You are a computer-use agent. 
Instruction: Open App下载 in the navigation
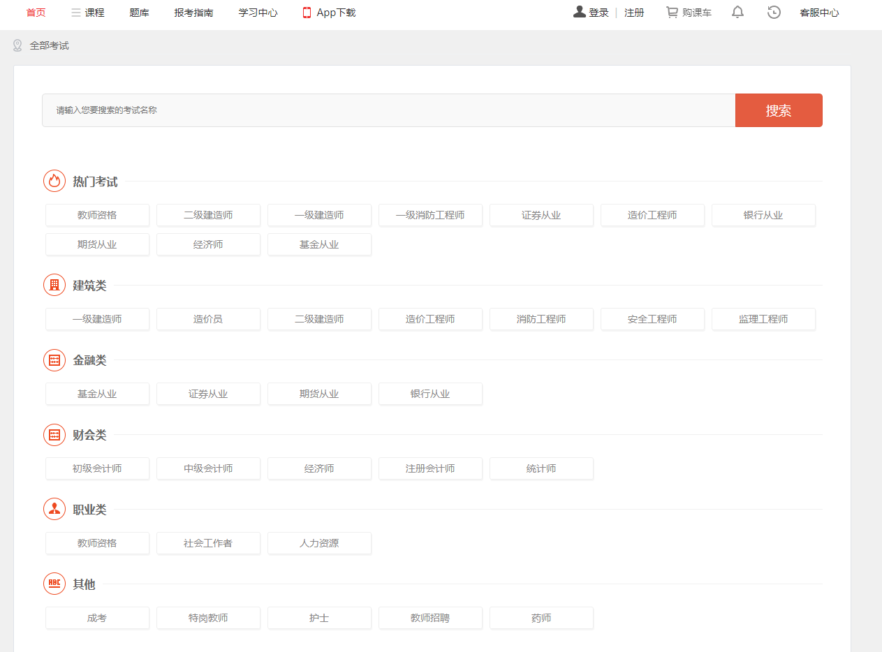tap(336, 13)
